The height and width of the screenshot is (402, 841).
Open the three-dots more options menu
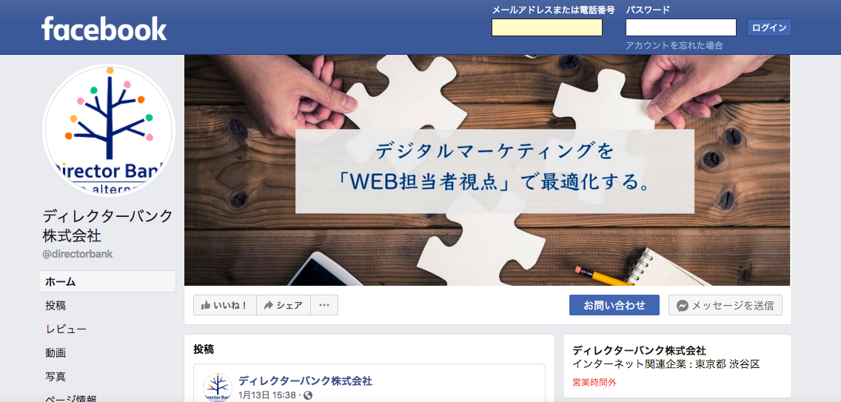point(324,305)
